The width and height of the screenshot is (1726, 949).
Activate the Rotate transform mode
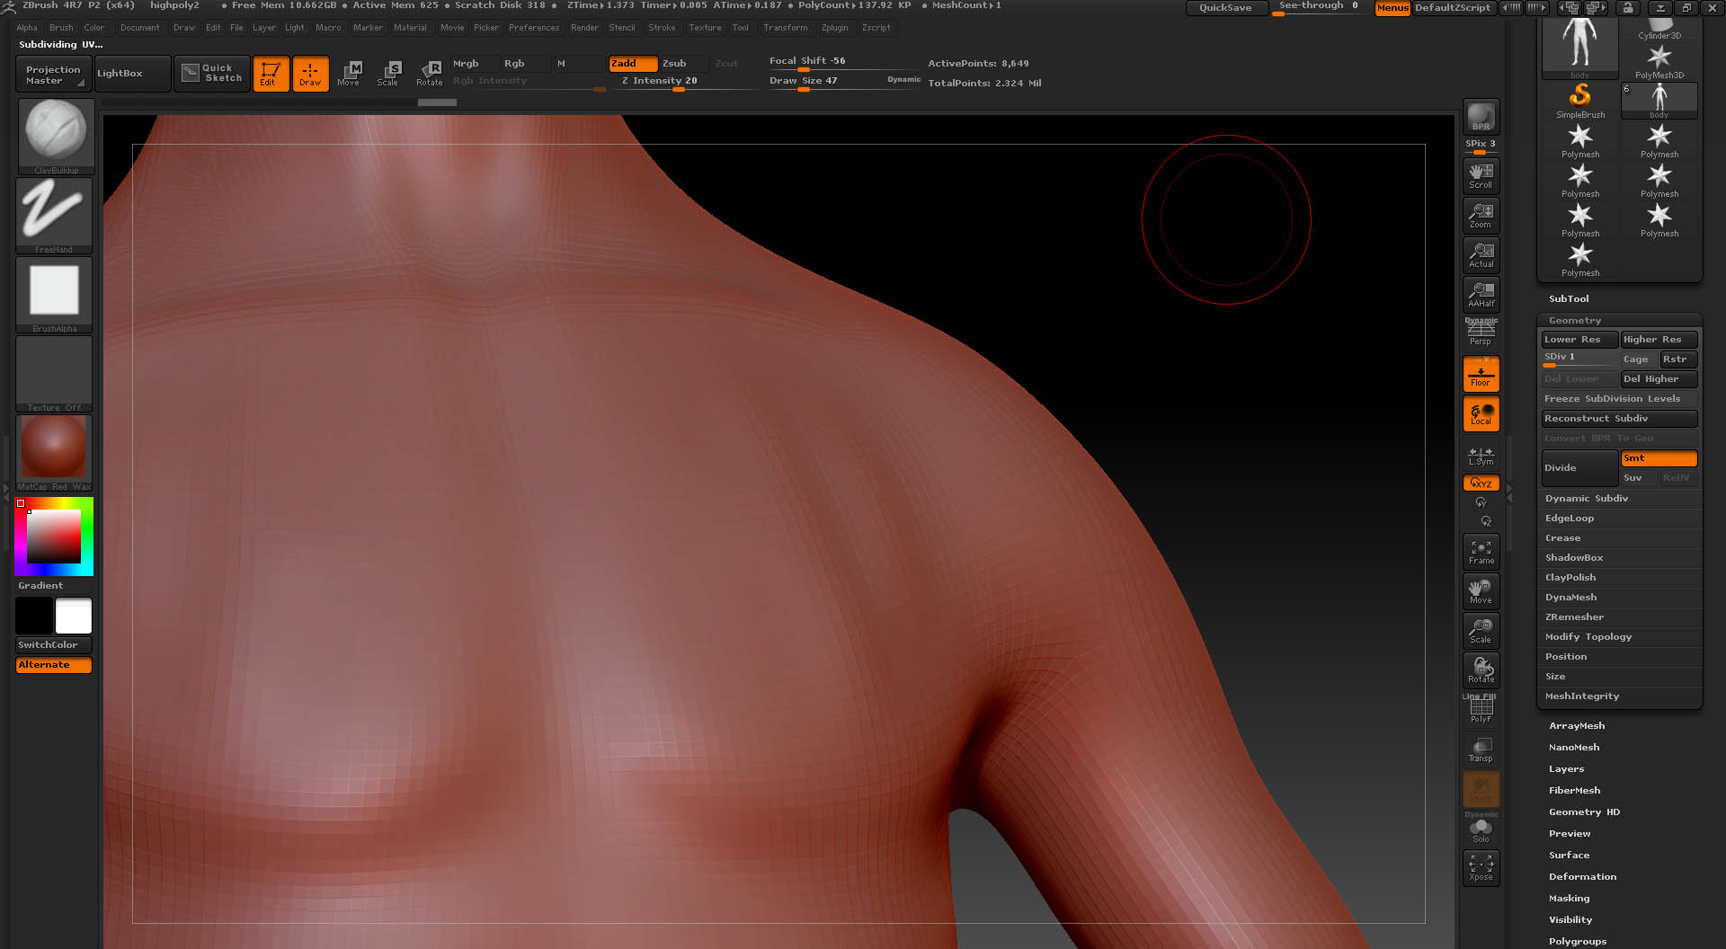click(x=430, y=73)
